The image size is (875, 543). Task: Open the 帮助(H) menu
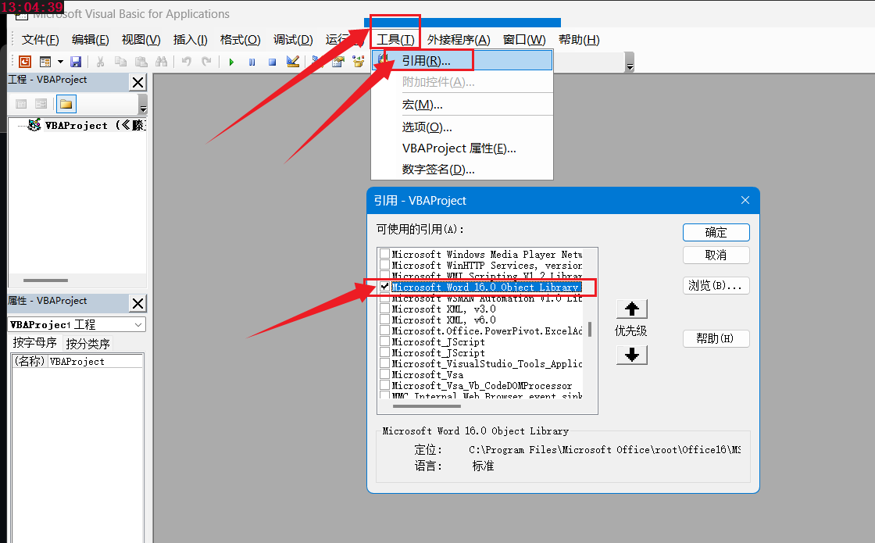579,40
